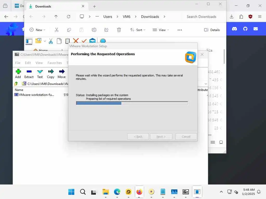The width and height of the screenshot is (266, 199).
Task: Open Firefox hamburger menu
Action: pyautogui.click(x=260, y=17)
